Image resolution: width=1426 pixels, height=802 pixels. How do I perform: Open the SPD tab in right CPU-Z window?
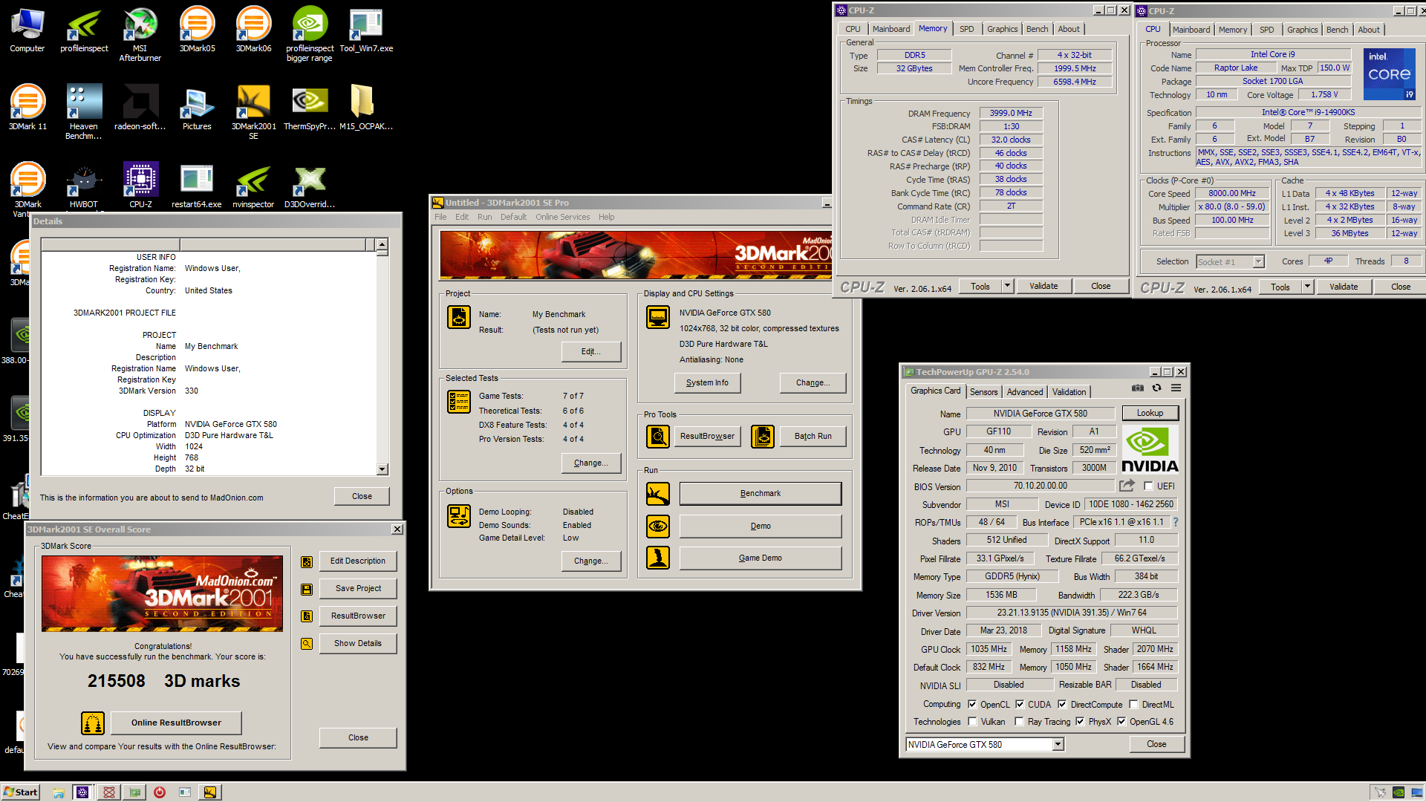point(1266,30)
